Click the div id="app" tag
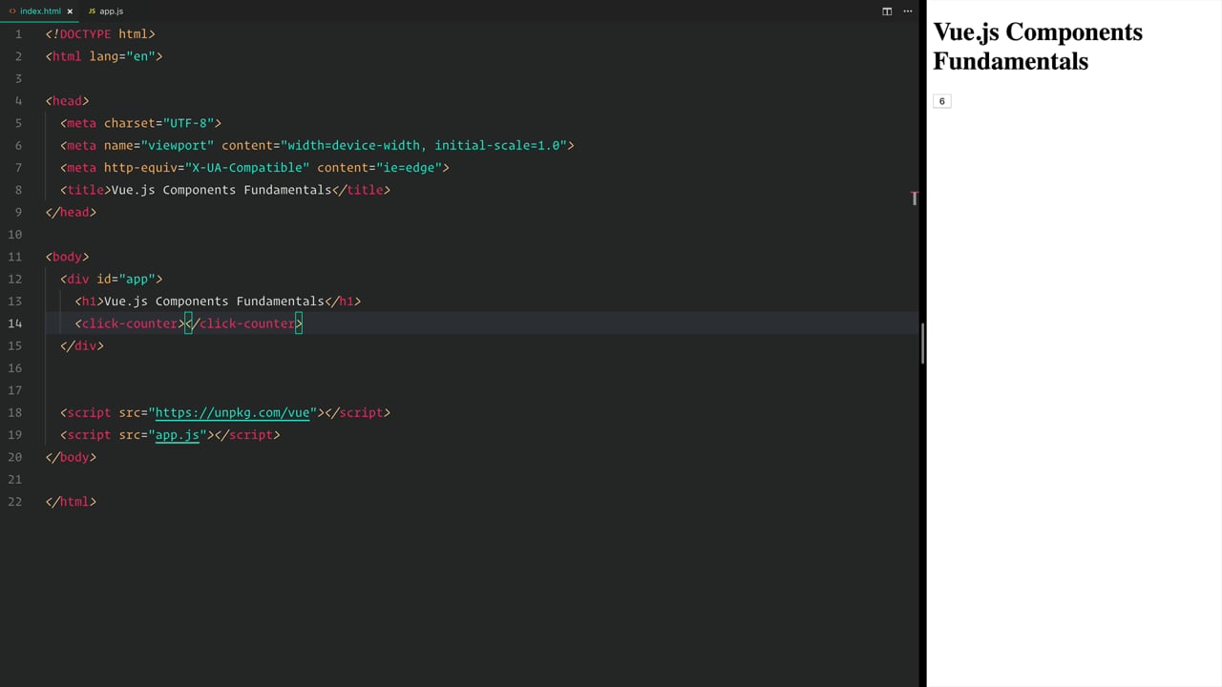 112,279
